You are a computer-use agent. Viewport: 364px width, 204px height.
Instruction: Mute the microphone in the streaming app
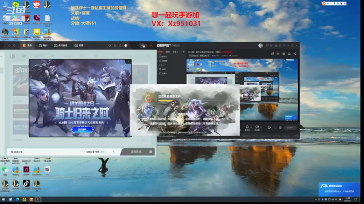coord(247,127)
